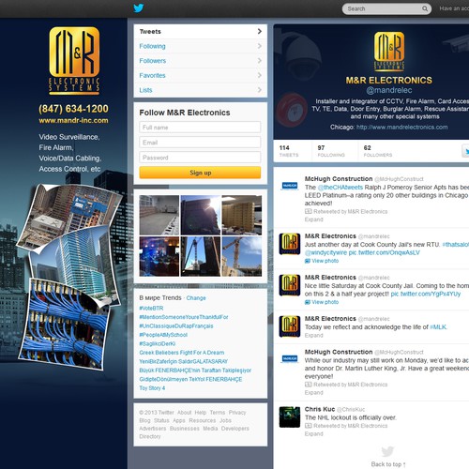469x469 pixels.
Task: View photo on Saturday Cook County tweet
Action: click(325, 302)
